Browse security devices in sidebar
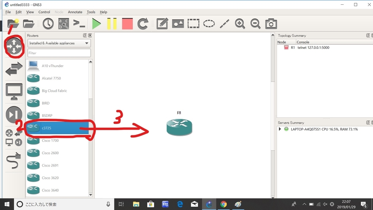373x210 pixels. click(14, 115)
